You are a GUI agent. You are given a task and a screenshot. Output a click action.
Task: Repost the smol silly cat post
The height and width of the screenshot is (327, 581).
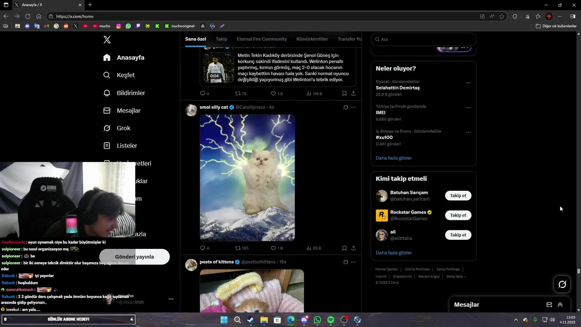pos(241,248)
